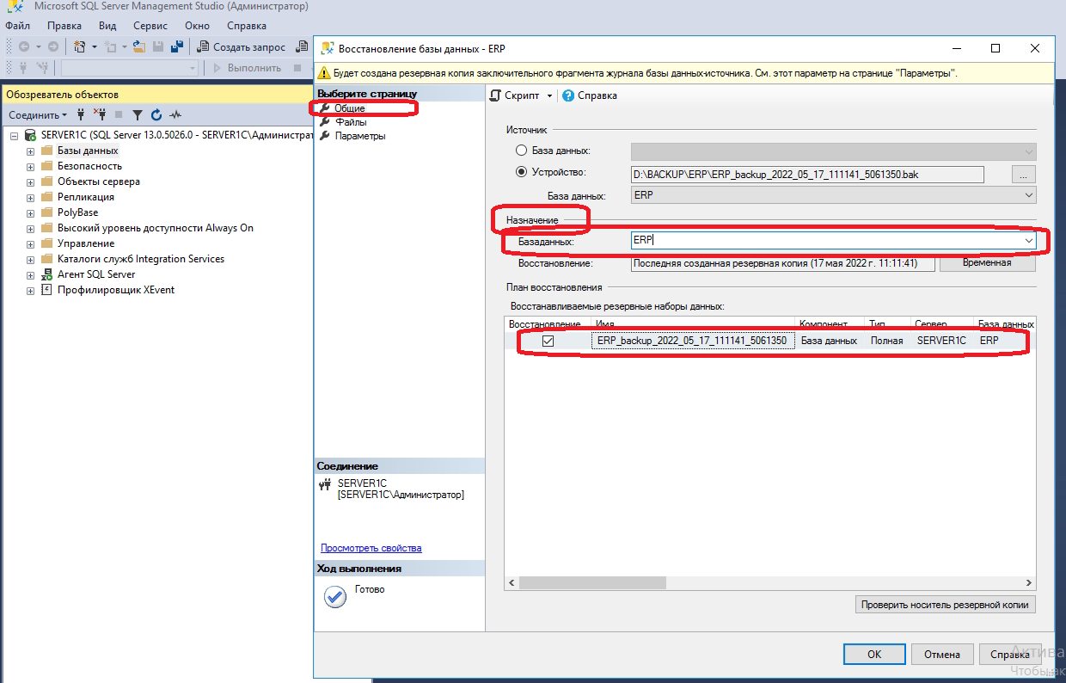Click the Скрипт script icon in restore dialog
The height and width of the screenshot is (683, 1066).
(495, 95)
